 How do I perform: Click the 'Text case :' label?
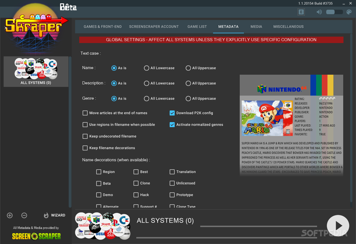91,53
